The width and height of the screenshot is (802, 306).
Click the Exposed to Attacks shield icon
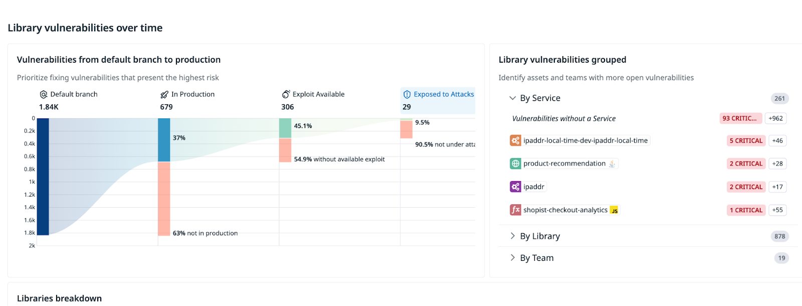[x=407, y=94]
